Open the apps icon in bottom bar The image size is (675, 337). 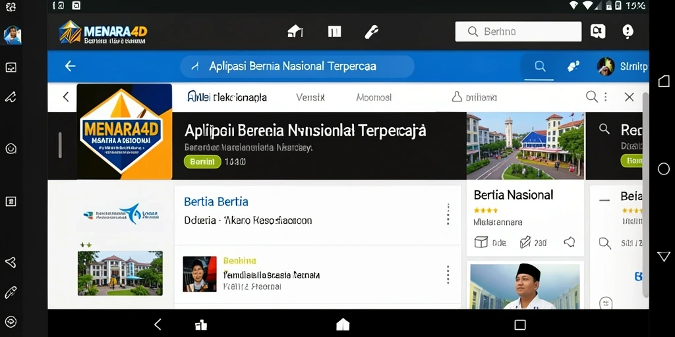click(x=201, y=324)
